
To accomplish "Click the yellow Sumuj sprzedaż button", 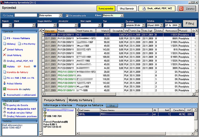I will [x=106, y=9].
